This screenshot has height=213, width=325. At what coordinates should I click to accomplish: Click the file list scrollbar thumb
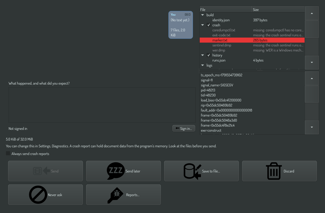click(x=312, y=29)
